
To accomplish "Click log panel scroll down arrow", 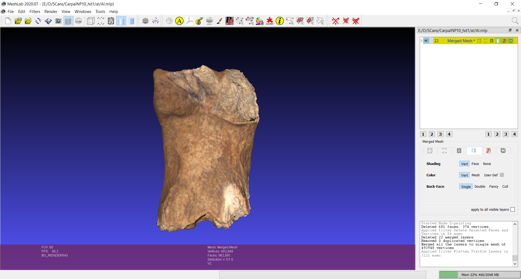I will point(515,264).
